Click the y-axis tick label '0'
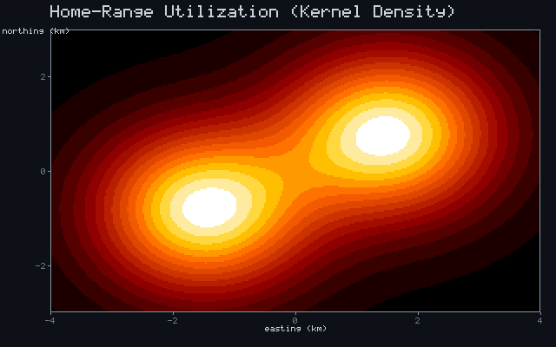Viewport: 556px width, 347px height. pos(43,172)
